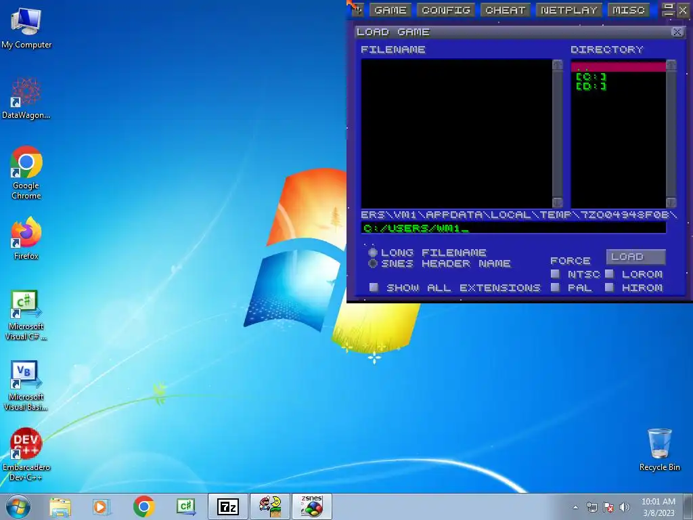The image size is (693, 520).
Task: Click the directory list scroll up arrow
Action: click(671, 65)
